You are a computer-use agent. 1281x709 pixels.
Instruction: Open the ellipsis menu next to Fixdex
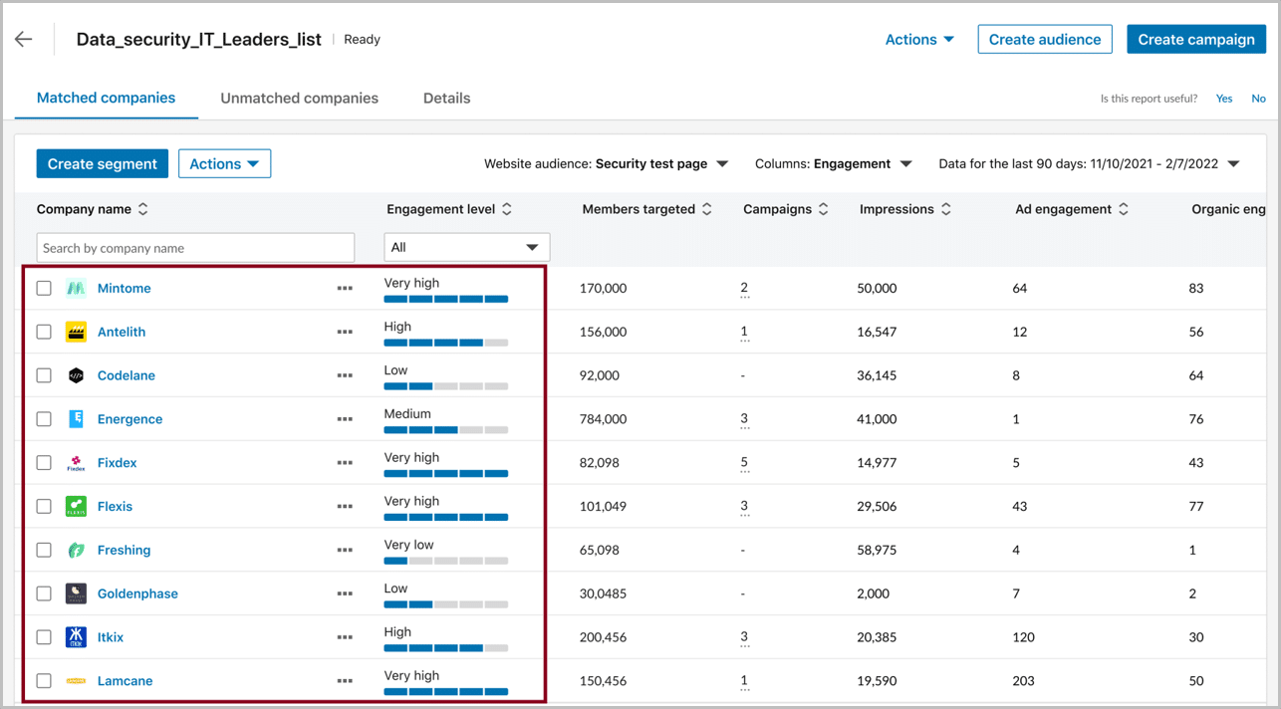345,462
